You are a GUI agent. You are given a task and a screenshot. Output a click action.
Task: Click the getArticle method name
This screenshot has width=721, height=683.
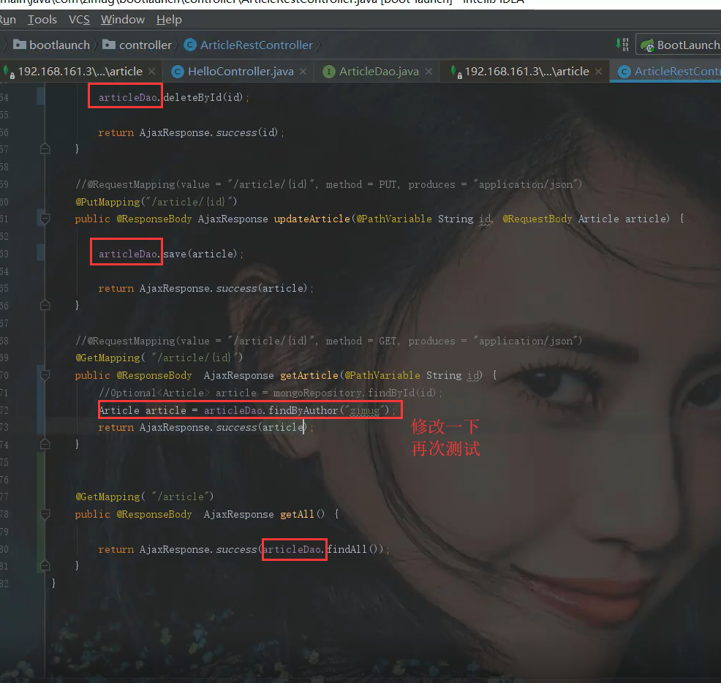pyautogui.click(x=309, y=375)
